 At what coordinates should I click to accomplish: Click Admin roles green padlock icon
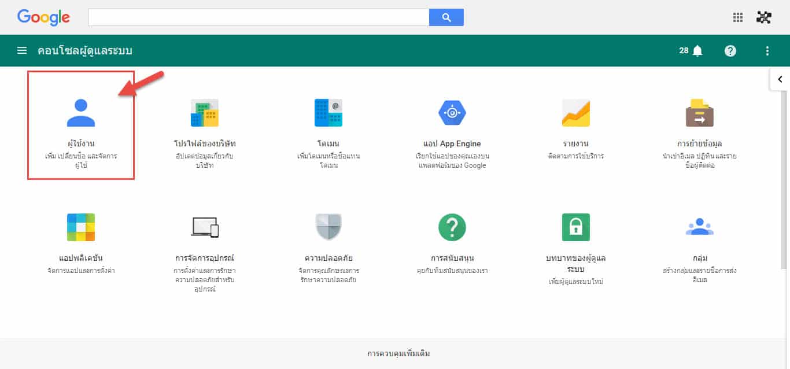[575, 227]
